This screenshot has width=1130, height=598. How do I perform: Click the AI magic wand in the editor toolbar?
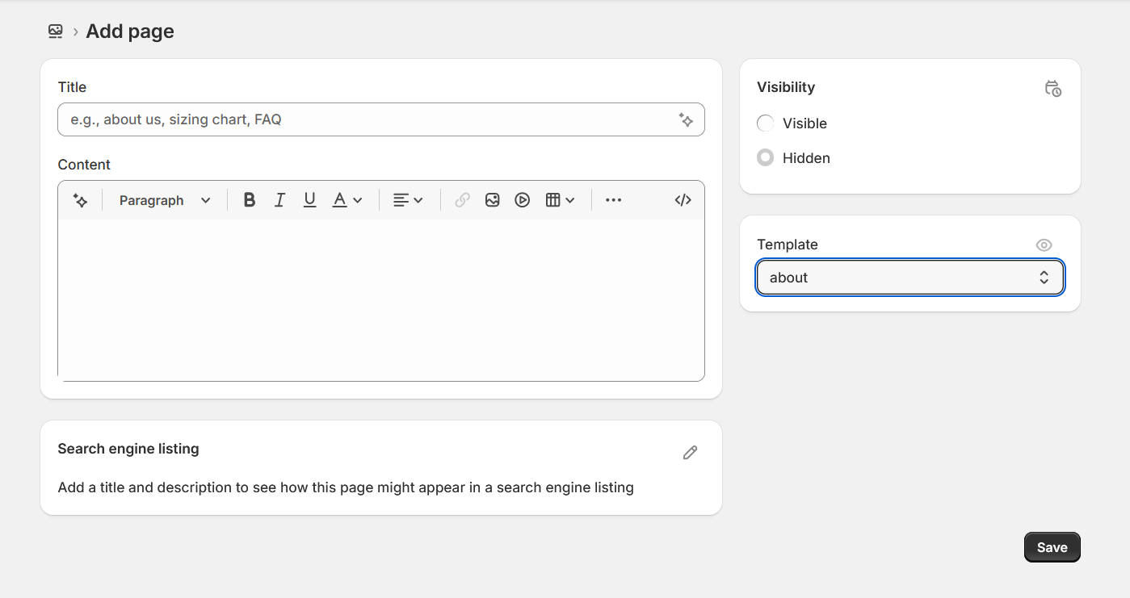(x=80, y=199)
